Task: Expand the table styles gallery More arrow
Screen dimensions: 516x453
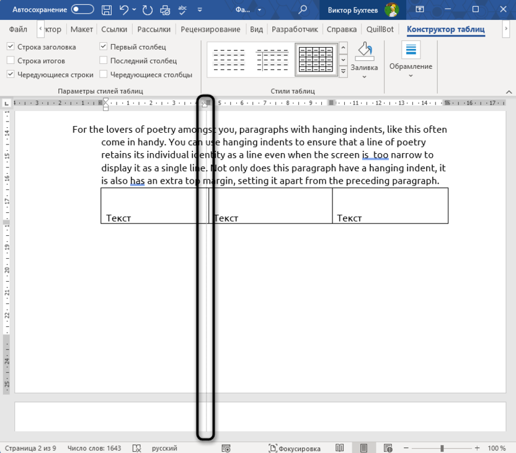Action: coord(344,72)
